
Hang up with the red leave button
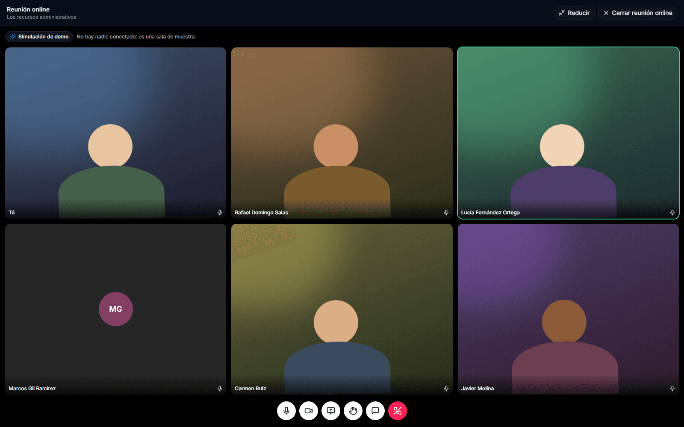(398, 411)
